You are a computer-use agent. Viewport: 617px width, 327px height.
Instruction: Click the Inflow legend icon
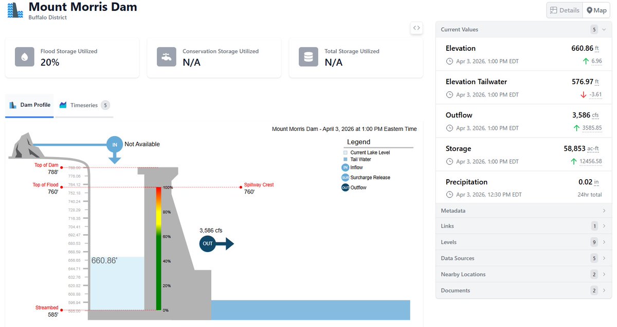[346, 167]
